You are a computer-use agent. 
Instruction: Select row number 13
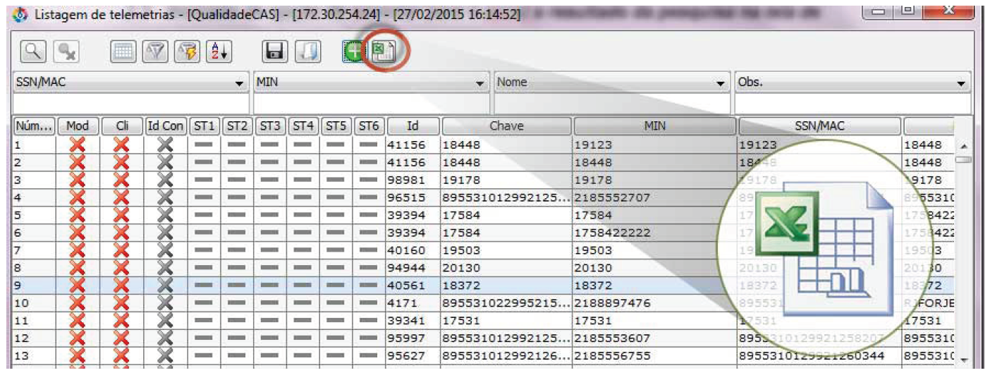point(34,356)
